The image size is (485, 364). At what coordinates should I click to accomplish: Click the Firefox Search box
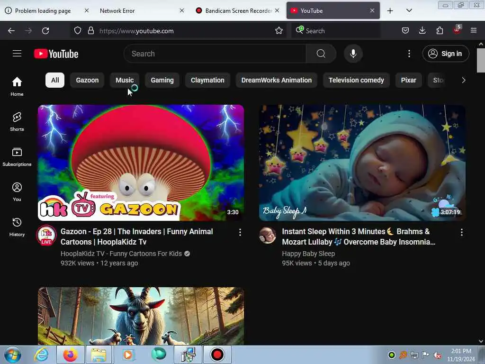pyautogui.click(x=336, y=31)
